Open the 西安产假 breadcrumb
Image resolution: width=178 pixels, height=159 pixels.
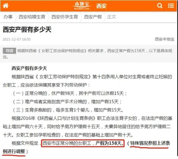(x=93, y=17)
